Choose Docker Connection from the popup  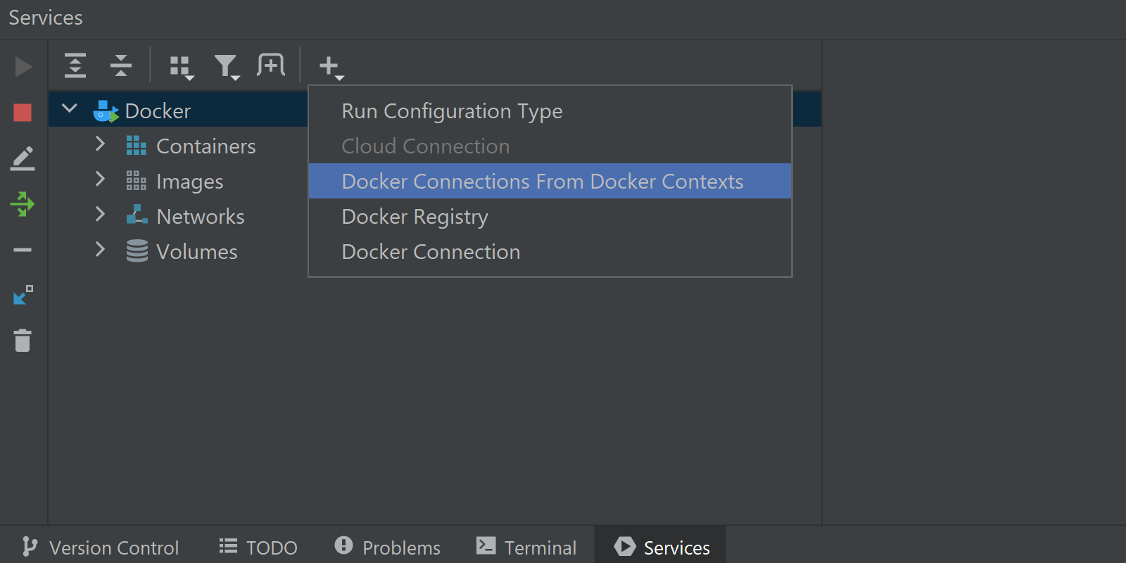pyautogui.click(x=550, y=252)
